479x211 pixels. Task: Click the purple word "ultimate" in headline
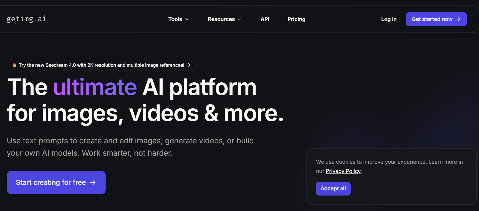pos(95,87)
